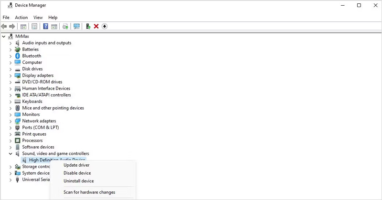This screenshot has height=200, width=382.
Task: Expand Audio inputs and outputs
Action: (x=11, y=43)
